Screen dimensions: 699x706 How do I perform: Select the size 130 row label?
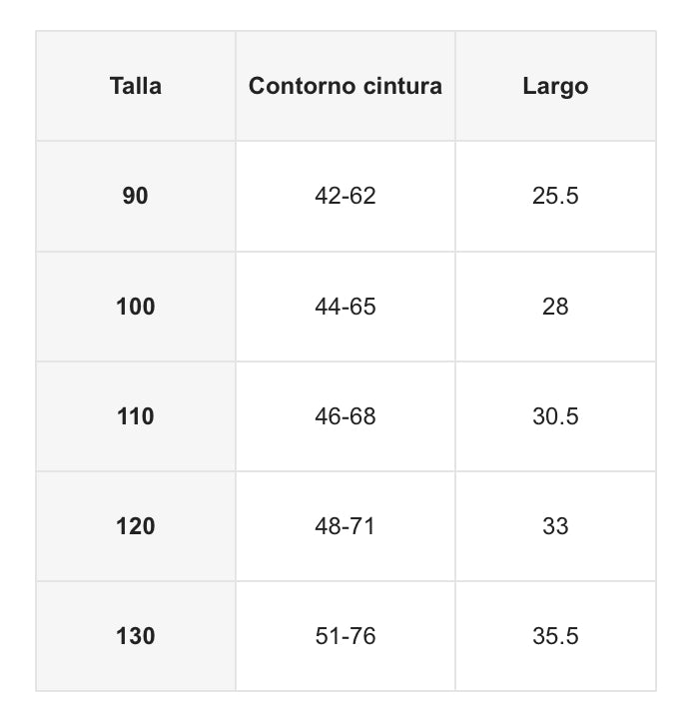(136, 635)
